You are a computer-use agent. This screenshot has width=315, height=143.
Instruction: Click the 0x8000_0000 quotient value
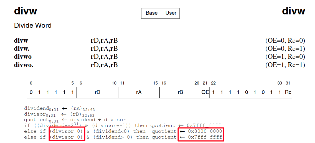click(205, 132)
